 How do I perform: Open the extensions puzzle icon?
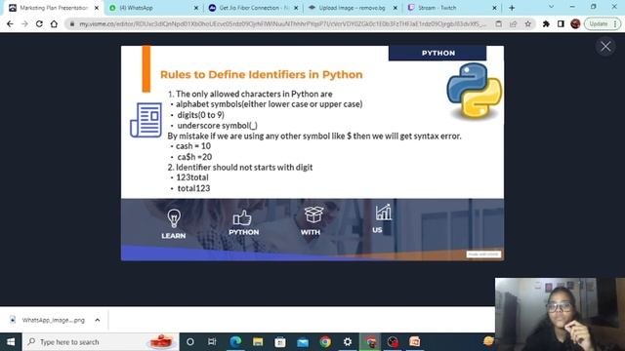point(546,23)
